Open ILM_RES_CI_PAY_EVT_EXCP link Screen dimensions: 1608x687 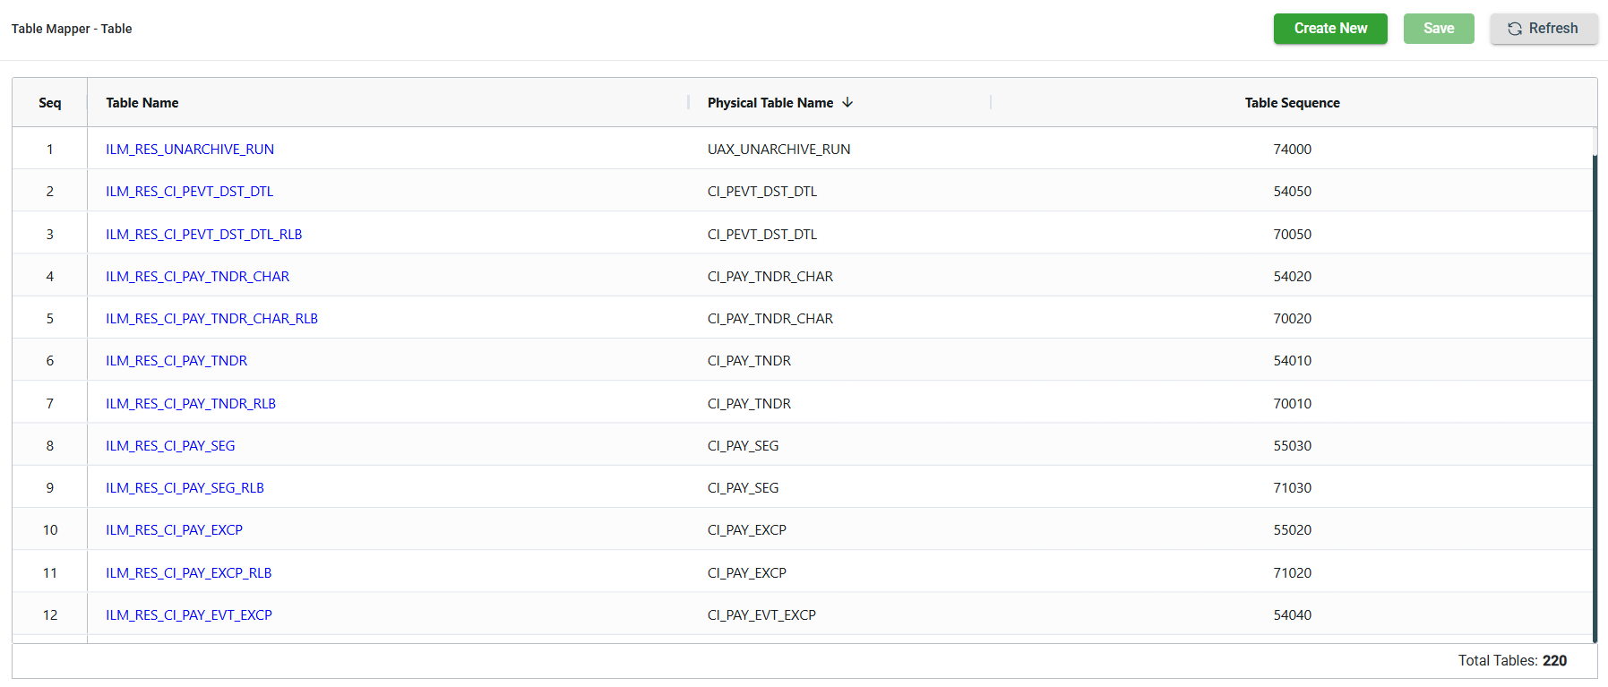(189, 615)
